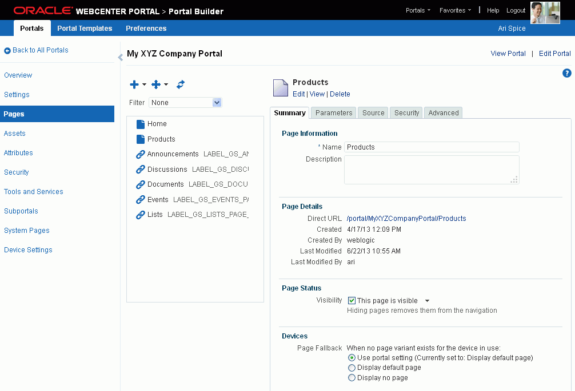Image resolution: width=575 pixels, height=391 pixels.
Task: Open the Portal Templates tab
Action: pos(85,28)
